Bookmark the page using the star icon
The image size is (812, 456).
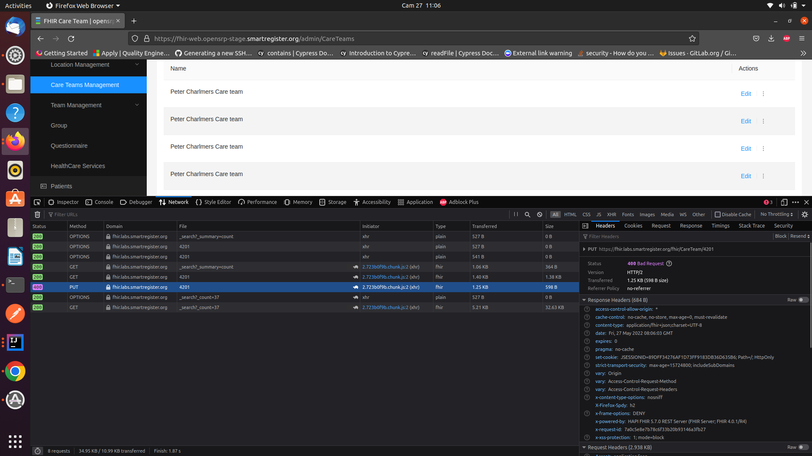coord(692,38)
